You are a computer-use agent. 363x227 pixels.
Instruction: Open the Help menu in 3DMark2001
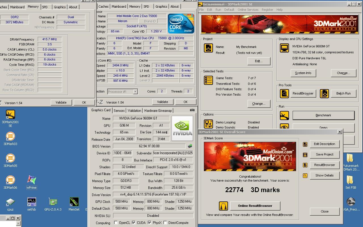[x=279, y=10]
